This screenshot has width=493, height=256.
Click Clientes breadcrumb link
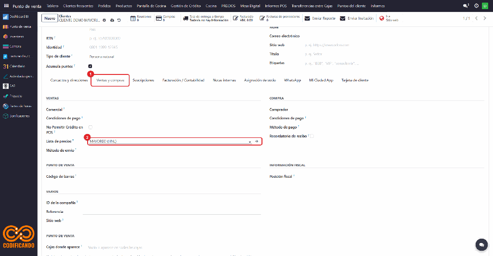(65, 16)
